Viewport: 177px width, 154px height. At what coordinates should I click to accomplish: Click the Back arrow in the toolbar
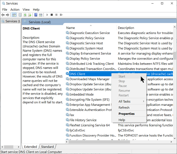[3, 15]
